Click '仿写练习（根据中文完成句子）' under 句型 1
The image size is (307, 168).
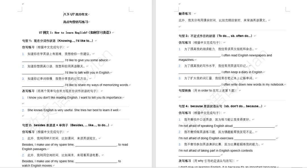coord(43,47)
